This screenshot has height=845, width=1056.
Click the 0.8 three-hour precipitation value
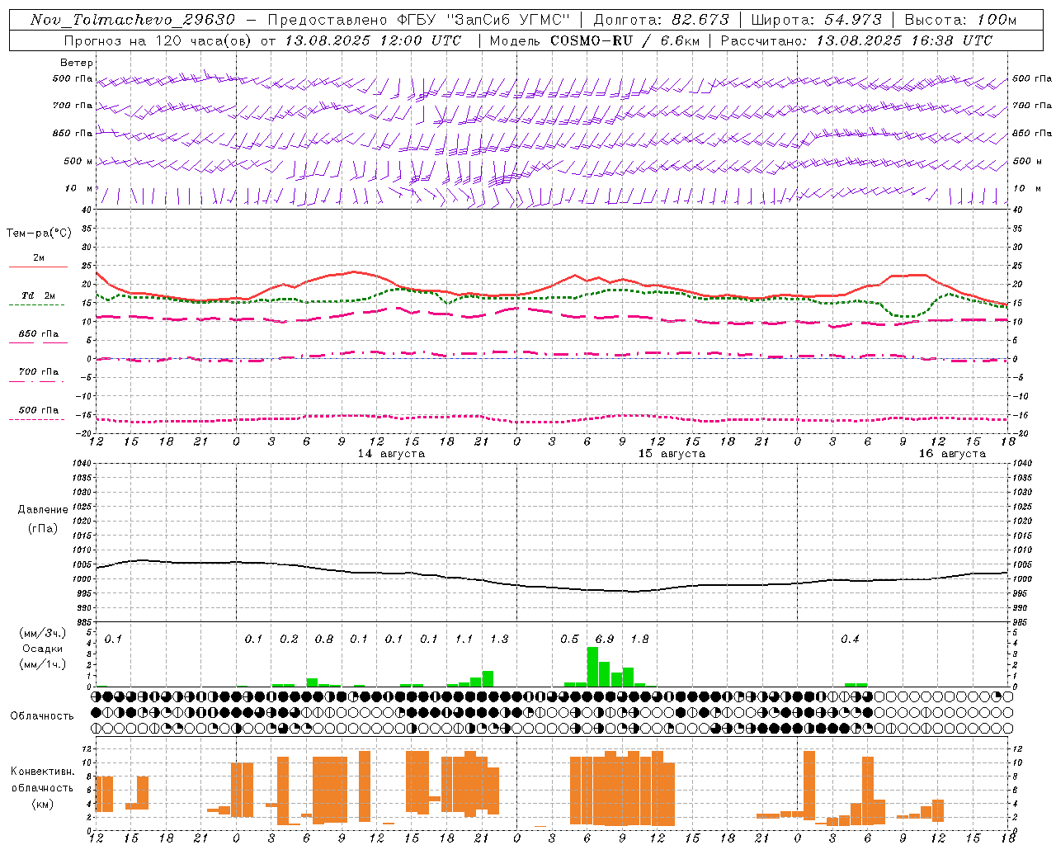point(324,640)
